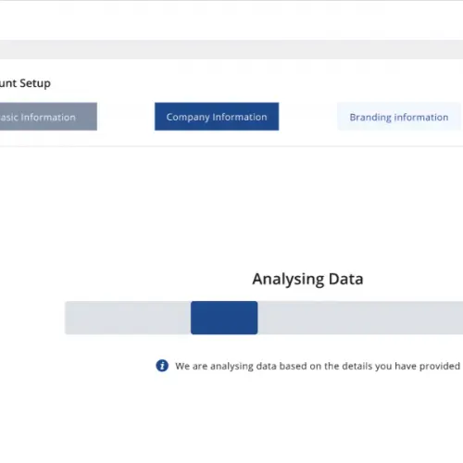This screenshot has height=463, width=463.
Task: Click the analysing data info message text
Action: coord(318,366)
